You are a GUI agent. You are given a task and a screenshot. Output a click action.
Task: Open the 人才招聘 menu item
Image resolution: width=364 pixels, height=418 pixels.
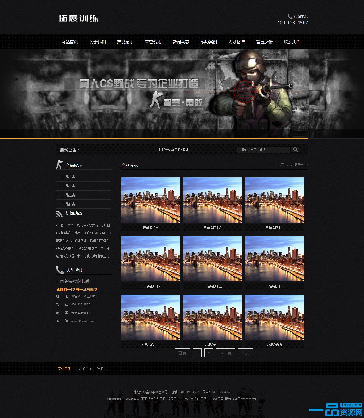point(237,42)
